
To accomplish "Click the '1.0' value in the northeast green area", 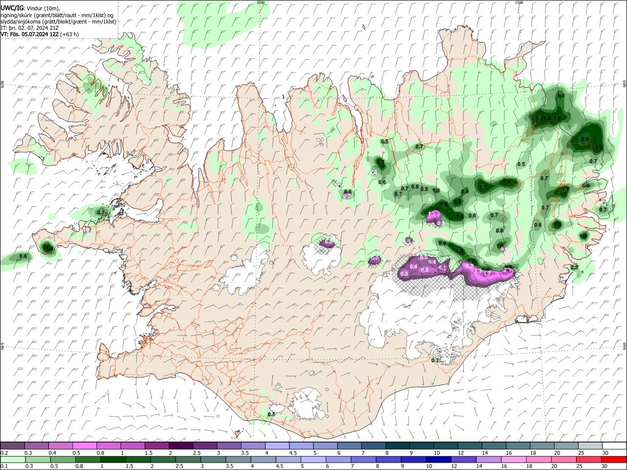I will point(561,96).
